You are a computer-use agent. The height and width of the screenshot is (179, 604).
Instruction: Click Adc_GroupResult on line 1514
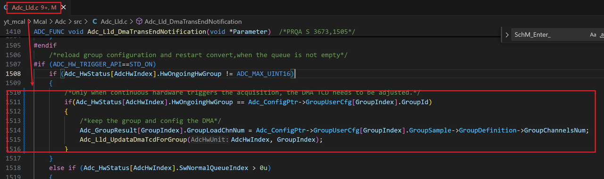coord(108,130)
